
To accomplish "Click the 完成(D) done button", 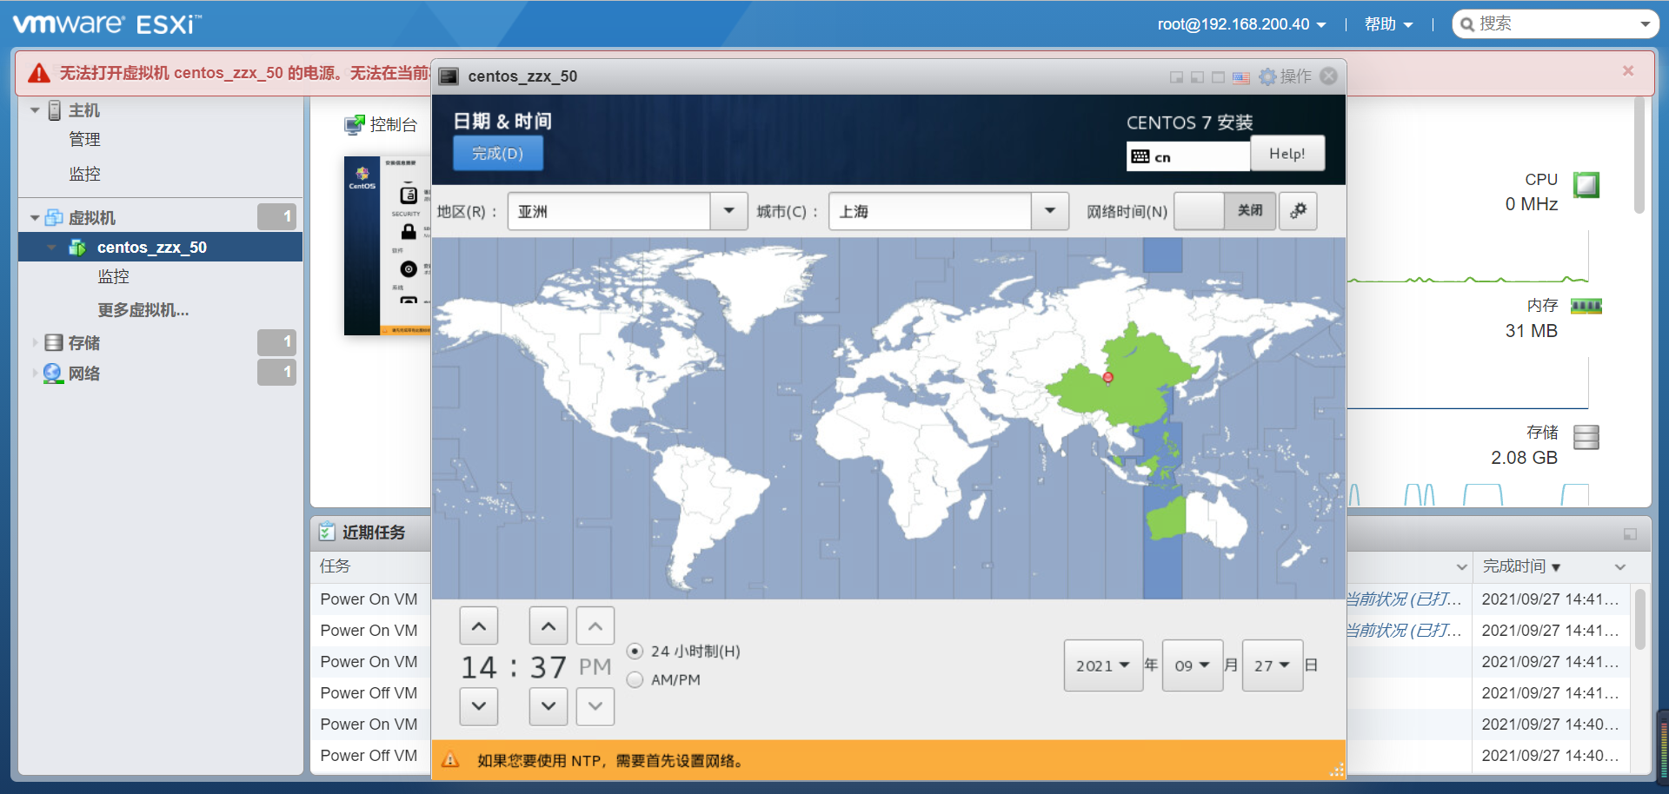I will [498, 154].
